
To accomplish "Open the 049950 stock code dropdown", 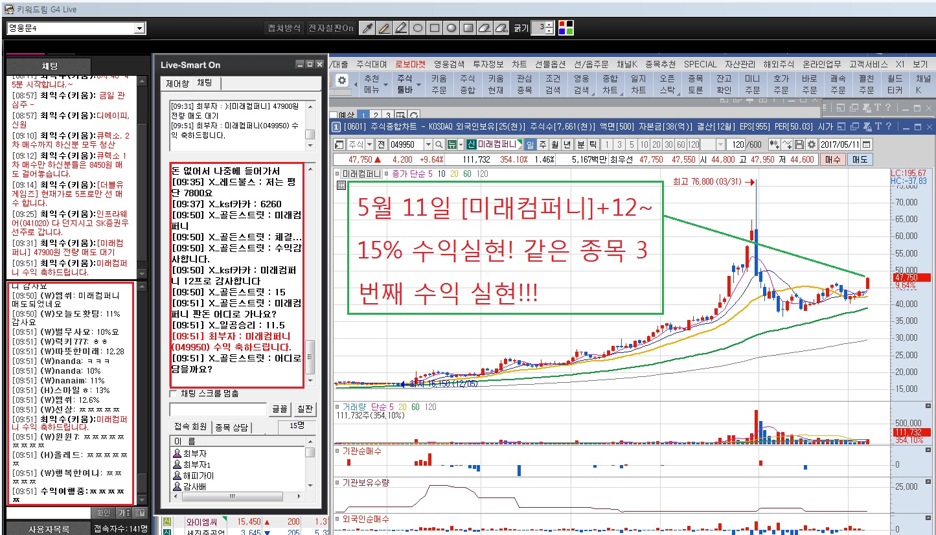I will point(428,144).
